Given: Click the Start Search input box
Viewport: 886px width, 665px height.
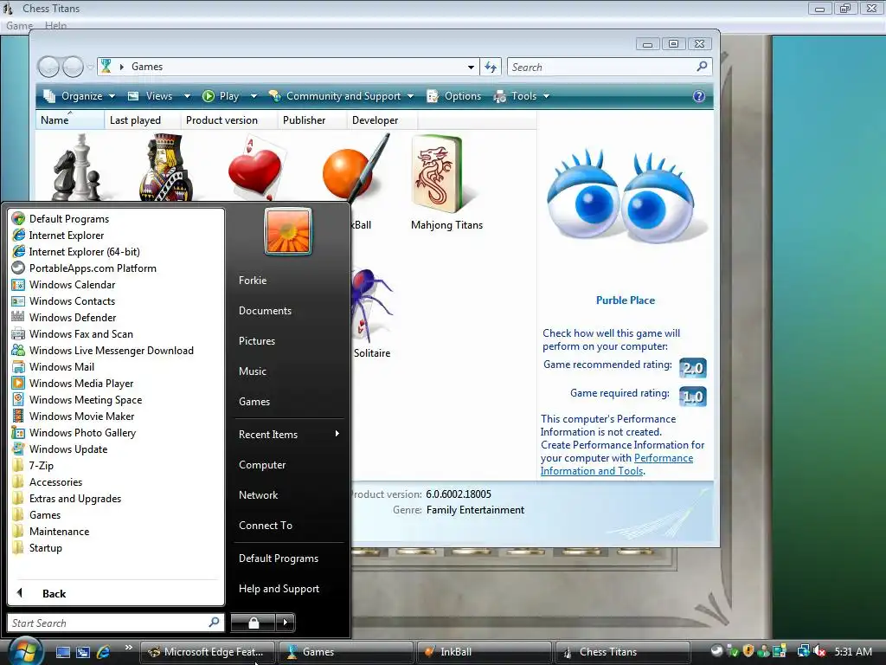Looking at the screenshot, I should pos(116,623).
